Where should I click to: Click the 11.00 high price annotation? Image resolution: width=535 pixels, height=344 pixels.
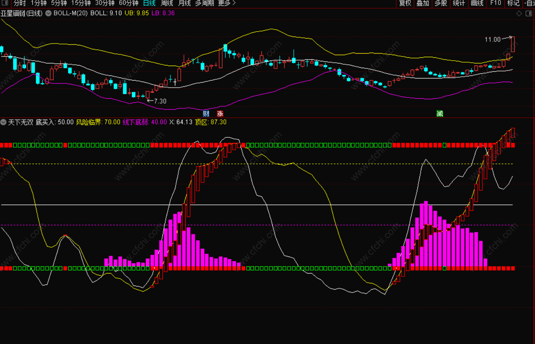click(493, 39)
